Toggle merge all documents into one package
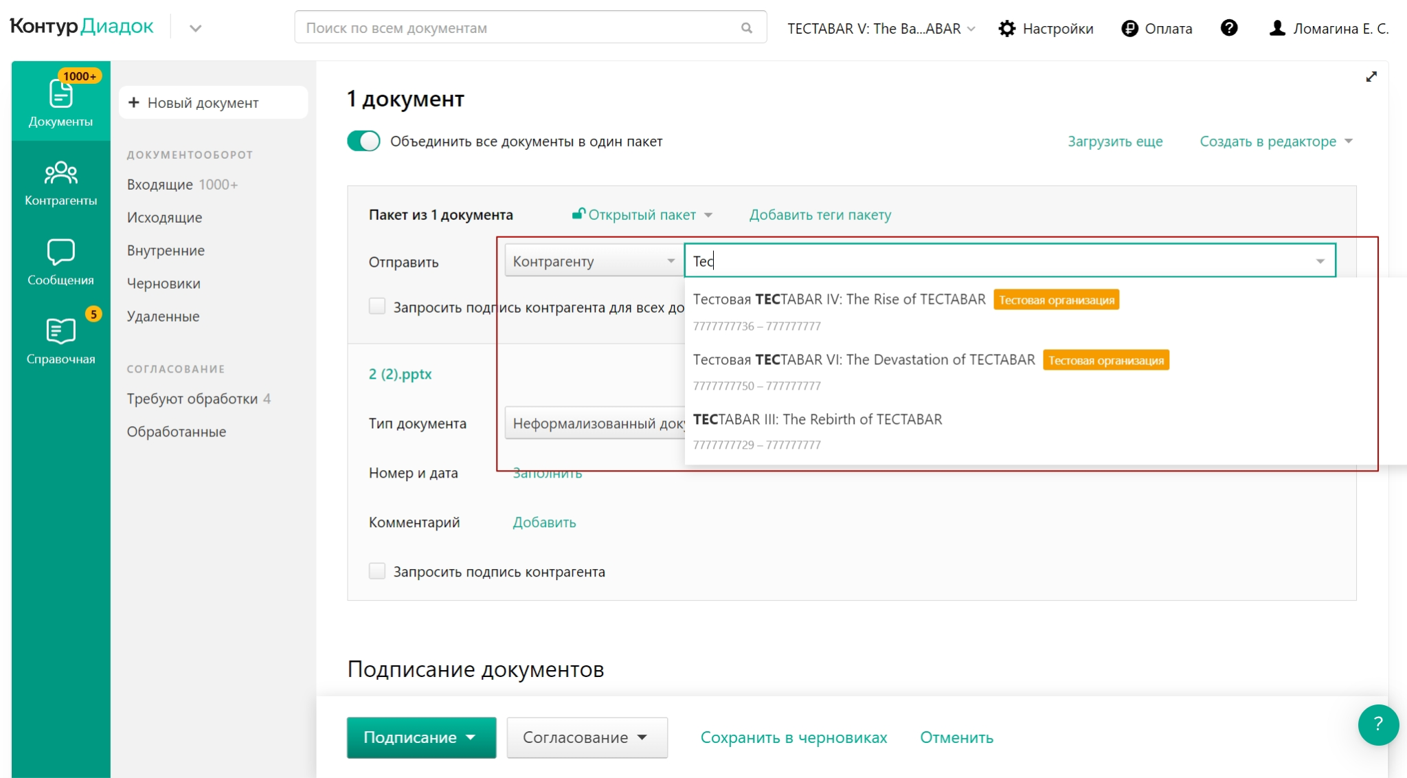The image size is (1407, 778). (x=363, y=141)
